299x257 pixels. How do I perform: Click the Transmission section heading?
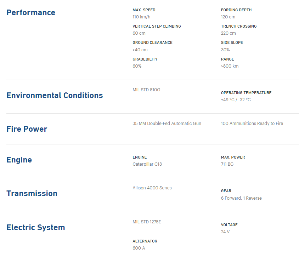[x=32, y=194]
